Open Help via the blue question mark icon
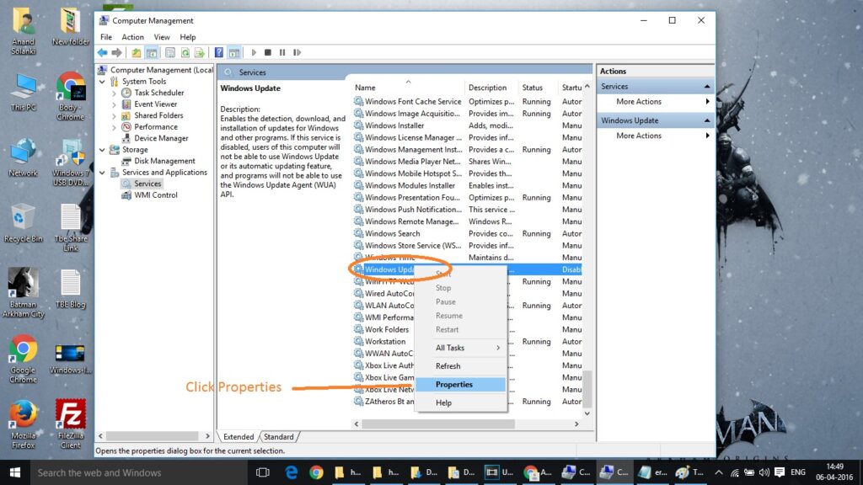The width and height of the screenshot is (863, 485). click(218, 52)
